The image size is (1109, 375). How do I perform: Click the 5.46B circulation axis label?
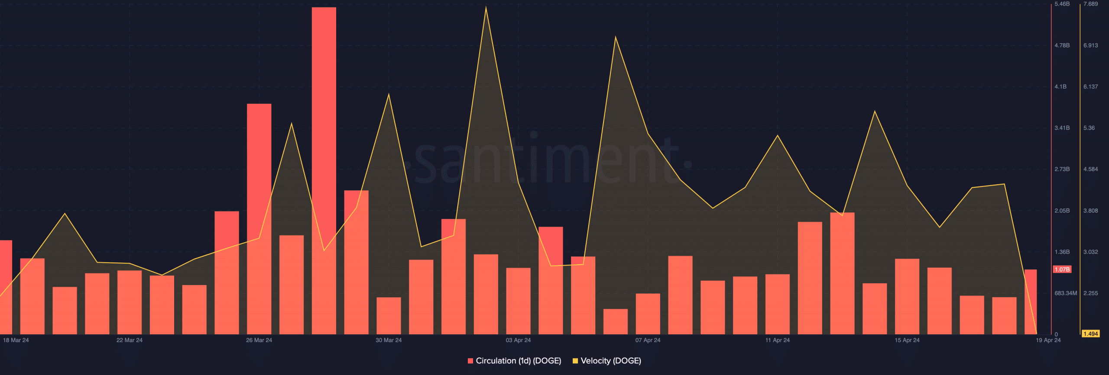click(x=1062, y=4)
